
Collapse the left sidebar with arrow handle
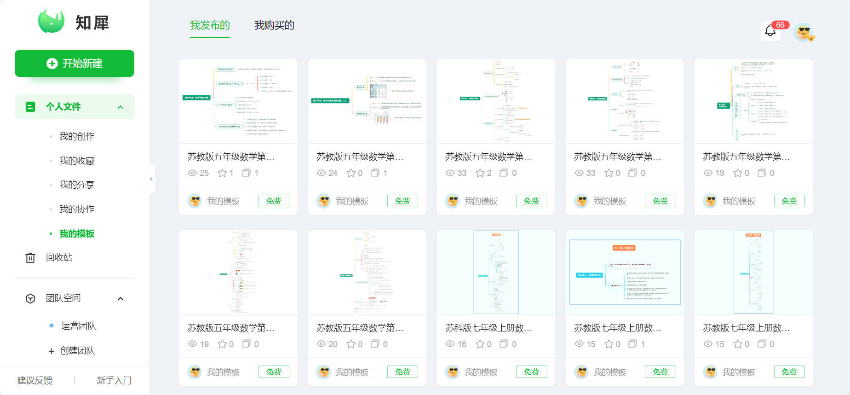151,179
